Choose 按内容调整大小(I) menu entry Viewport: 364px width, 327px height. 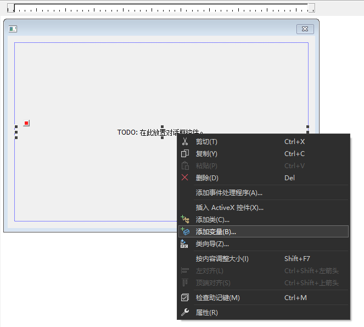[x=264, y=259]
